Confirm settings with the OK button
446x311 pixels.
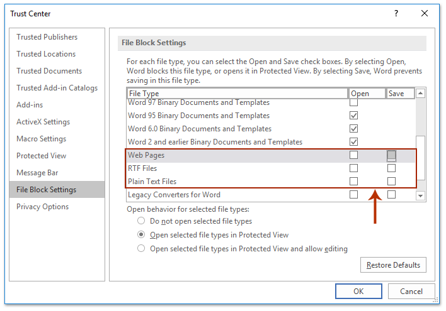coord(358,292)
